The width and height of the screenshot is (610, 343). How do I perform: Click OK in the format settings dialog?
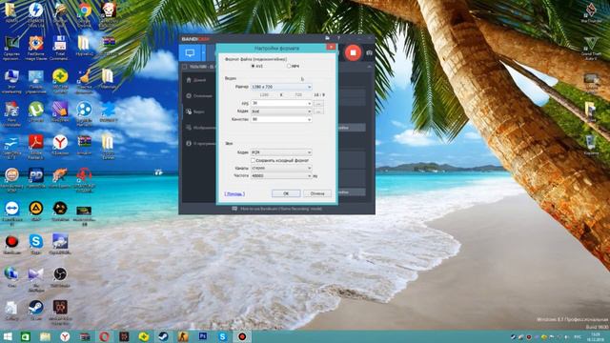[x=286, y=193]
